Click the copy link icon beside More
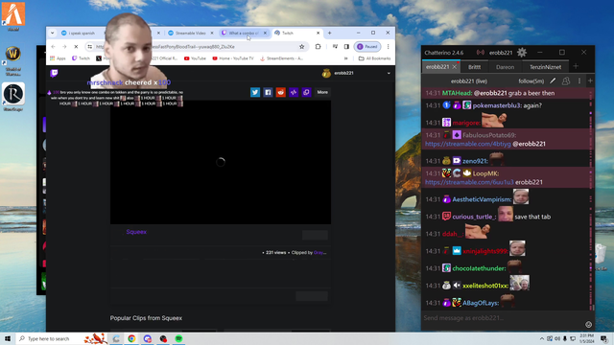 tap(306, 92)
